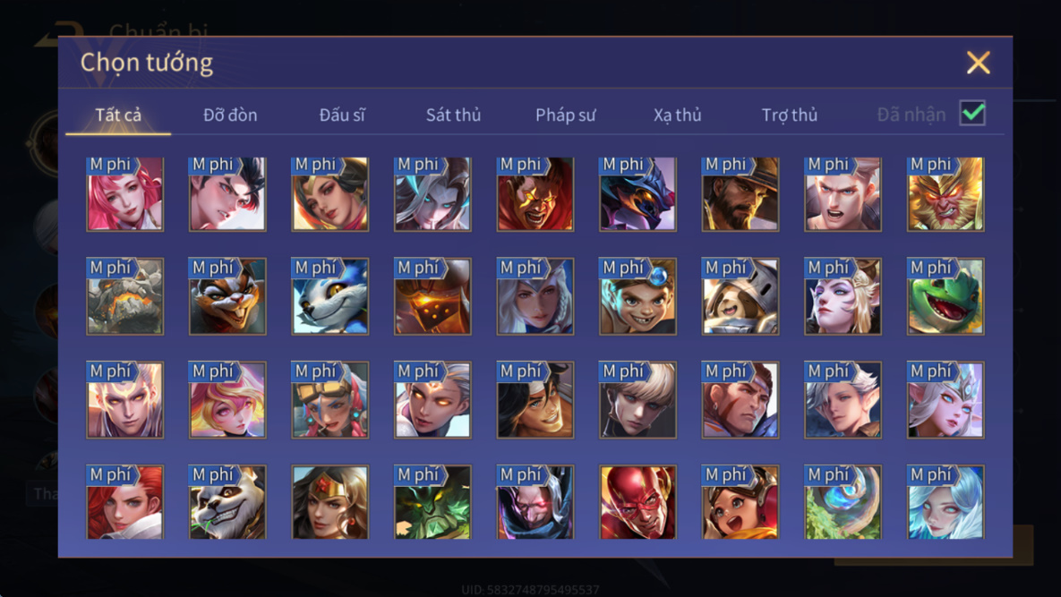Choose the pink-haired girl hero first in grid

coord(124,194)
